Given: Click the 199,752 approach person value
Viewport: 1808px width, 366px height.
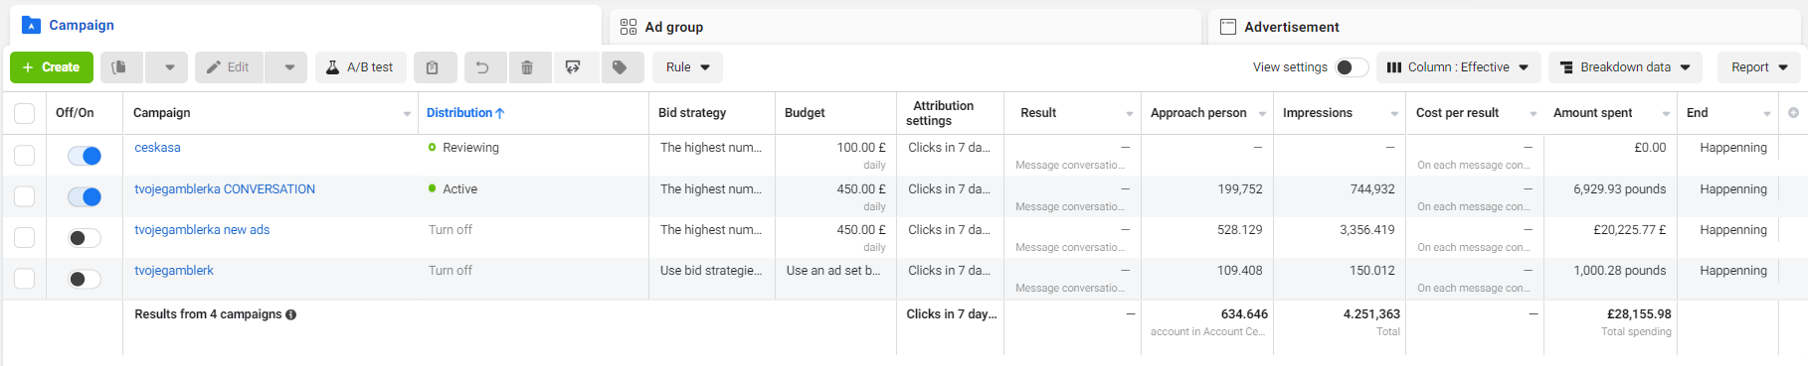Looking at the screenshot, I should 1239,189.
